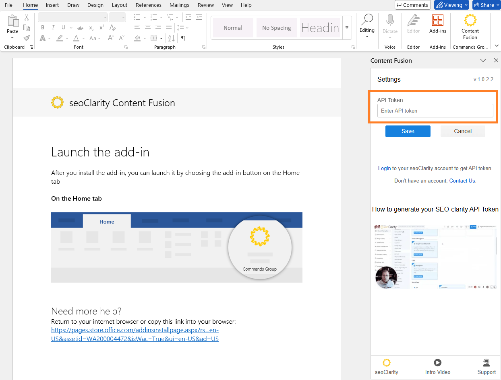Expand the Content Fusion pane options chevron

pos(483,61)
